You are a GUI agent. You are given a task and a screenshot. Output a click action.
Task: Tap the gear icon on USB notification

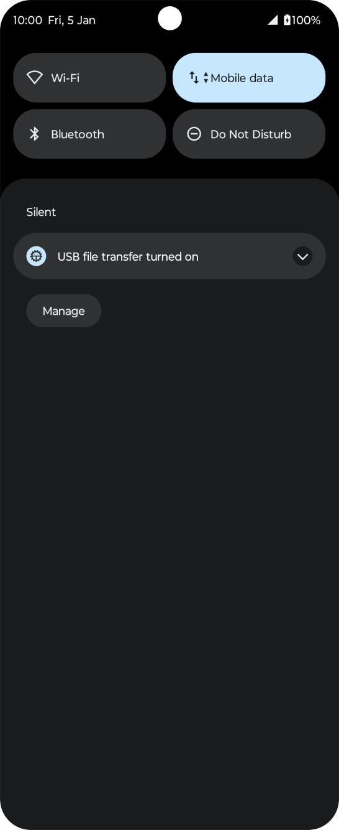pos(36,256)
